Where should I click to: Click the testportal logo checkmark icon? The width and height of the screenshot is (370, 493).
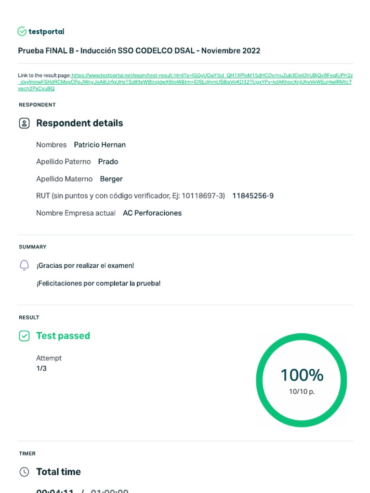tap(22, 32)
